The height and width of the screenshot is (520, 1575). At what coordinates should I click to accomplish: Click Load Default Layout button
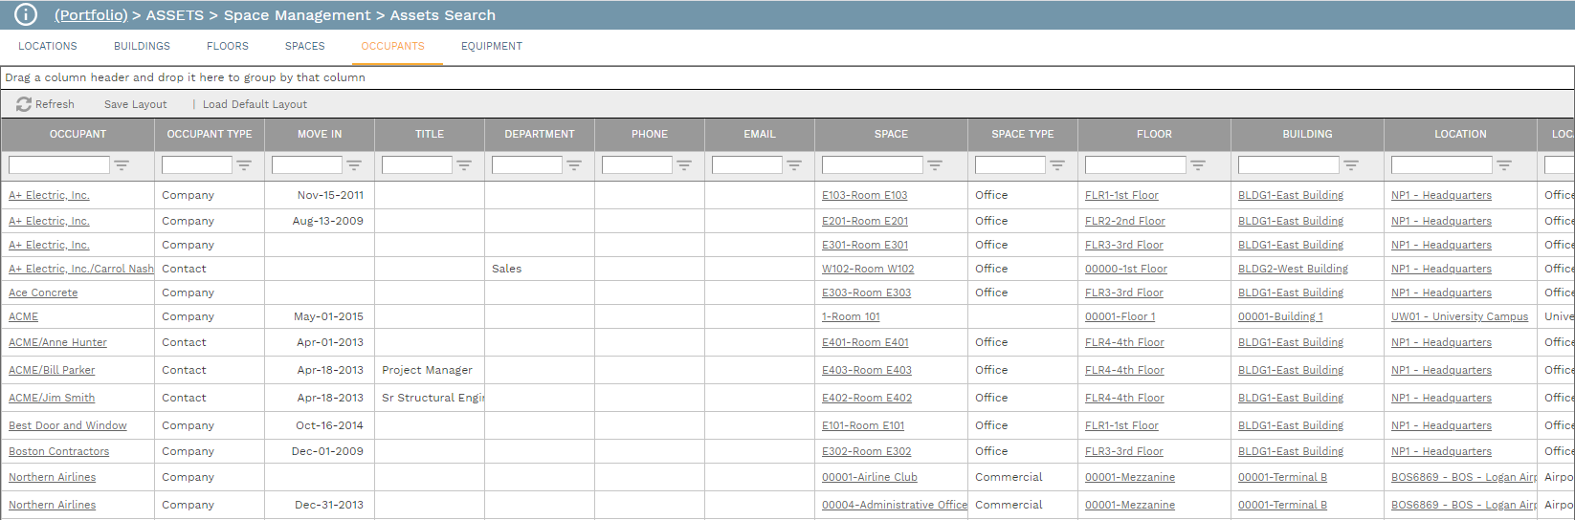pyautogui.click(x=255, y=104)
